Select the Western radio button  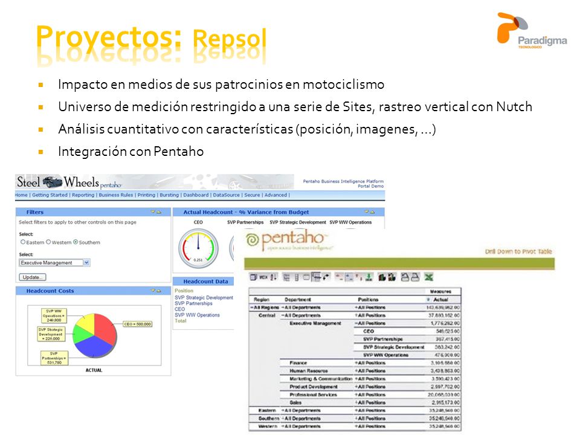[48, 242]
